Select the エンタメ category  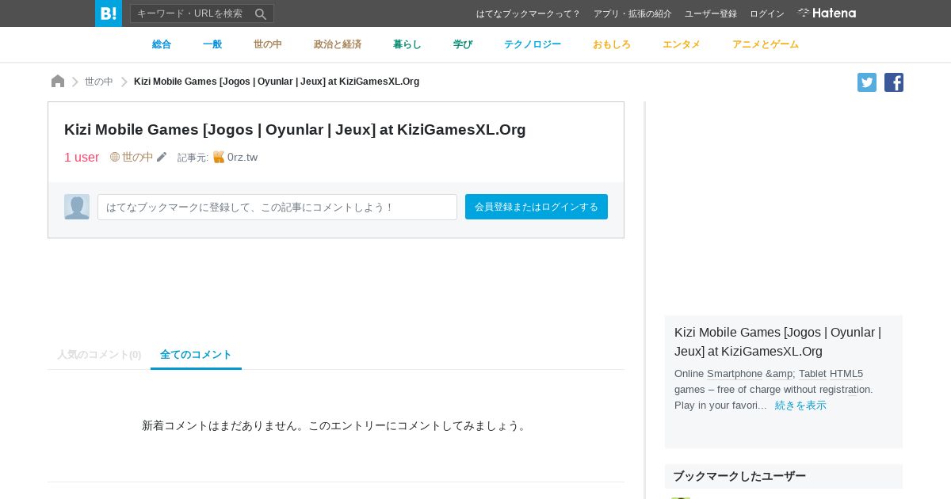682,44
